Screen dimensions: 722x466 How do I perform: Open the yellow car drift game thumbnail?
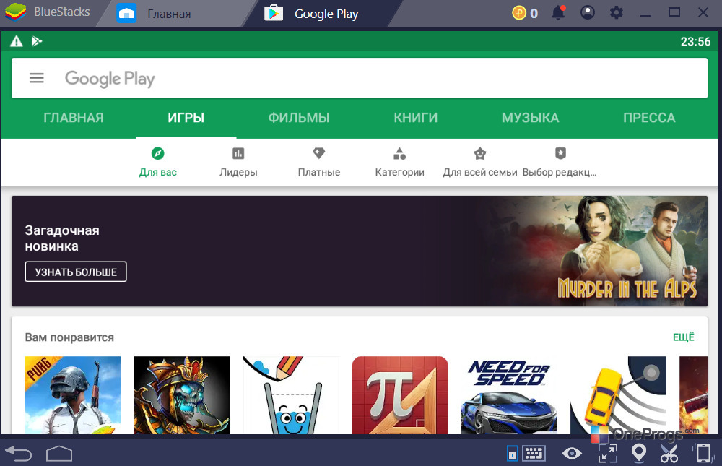pyautogui.click(x=619, y=395)
